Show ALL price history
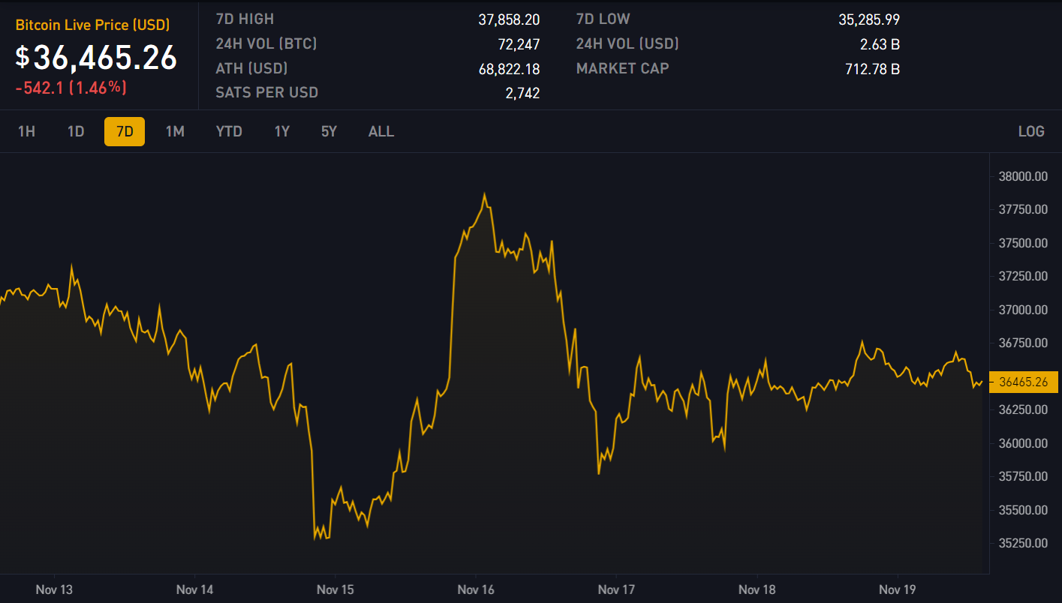The image size is (1062, 603). pos(381,131)
